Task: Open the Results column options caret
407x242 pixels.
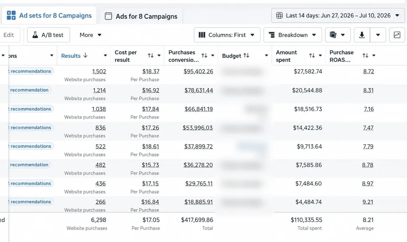Action: (x=105, y=55)
